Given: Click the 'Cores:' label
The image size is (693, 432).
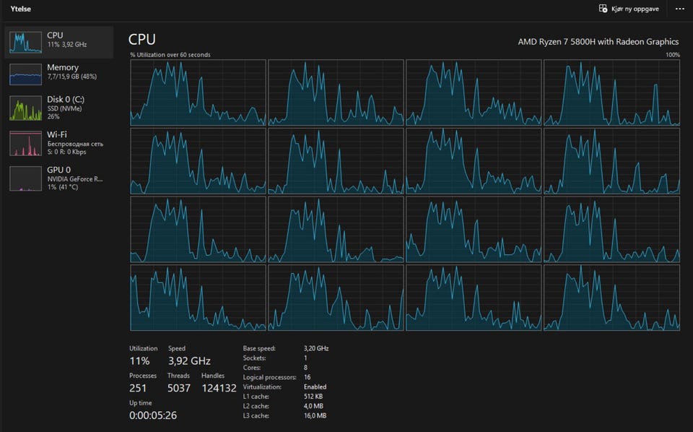Looking at the screenshot, I should (251, 368).
